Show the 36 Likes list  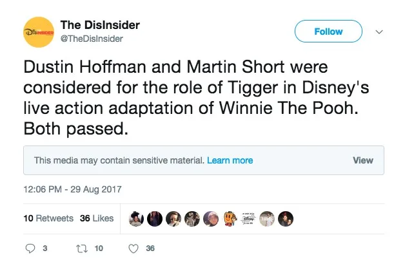[x=97, y=218]
